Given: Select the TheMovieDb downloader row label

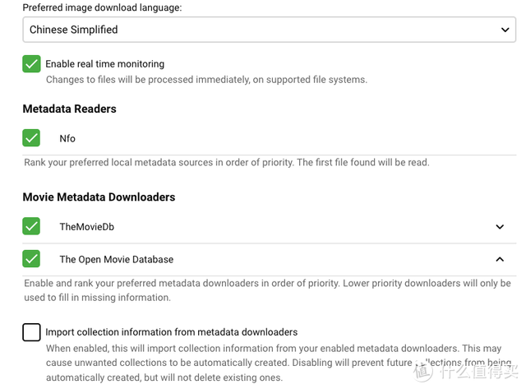Looking at the screenshot, I should tap(87, 227).
